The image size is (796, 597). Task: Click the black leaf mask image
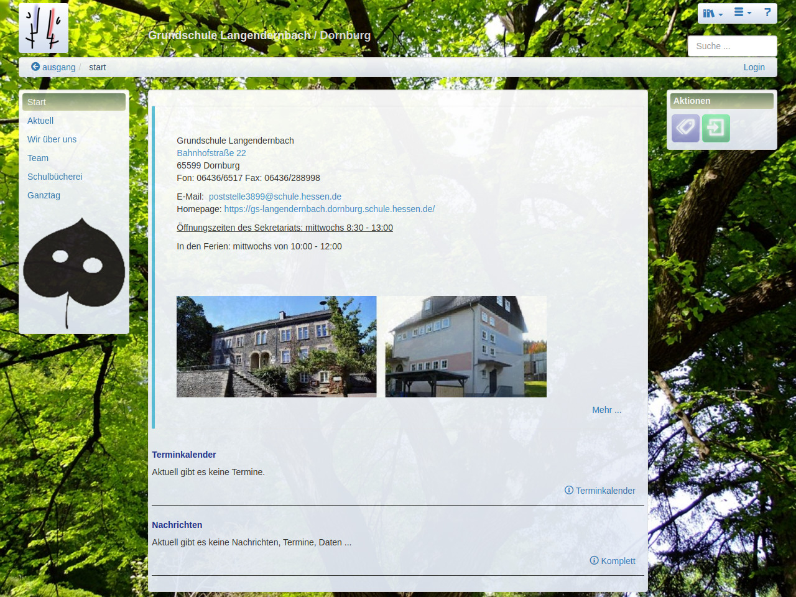point(74,272)
